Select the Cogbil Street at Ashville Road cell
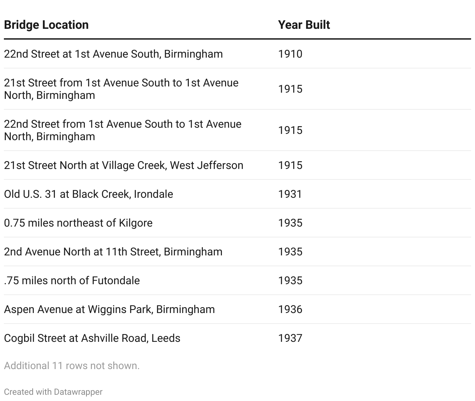The height and width of the screenshot is (401, 475). coord(92,338)
